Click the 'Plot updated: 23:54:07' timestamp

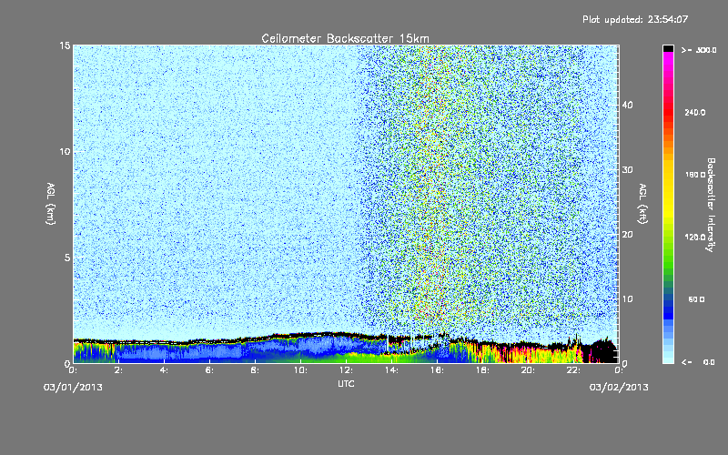635,19
